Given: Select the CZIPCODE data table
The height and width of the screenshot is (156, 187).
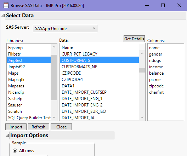Looking at the screenshot, I should 99,73.
